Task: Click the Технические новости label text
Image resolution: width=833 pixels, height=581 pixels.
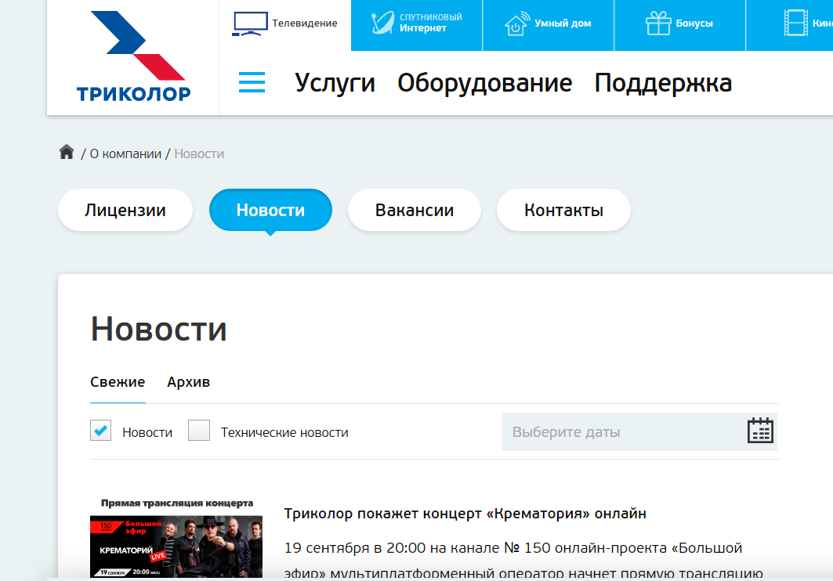Action: coord(284,432)
